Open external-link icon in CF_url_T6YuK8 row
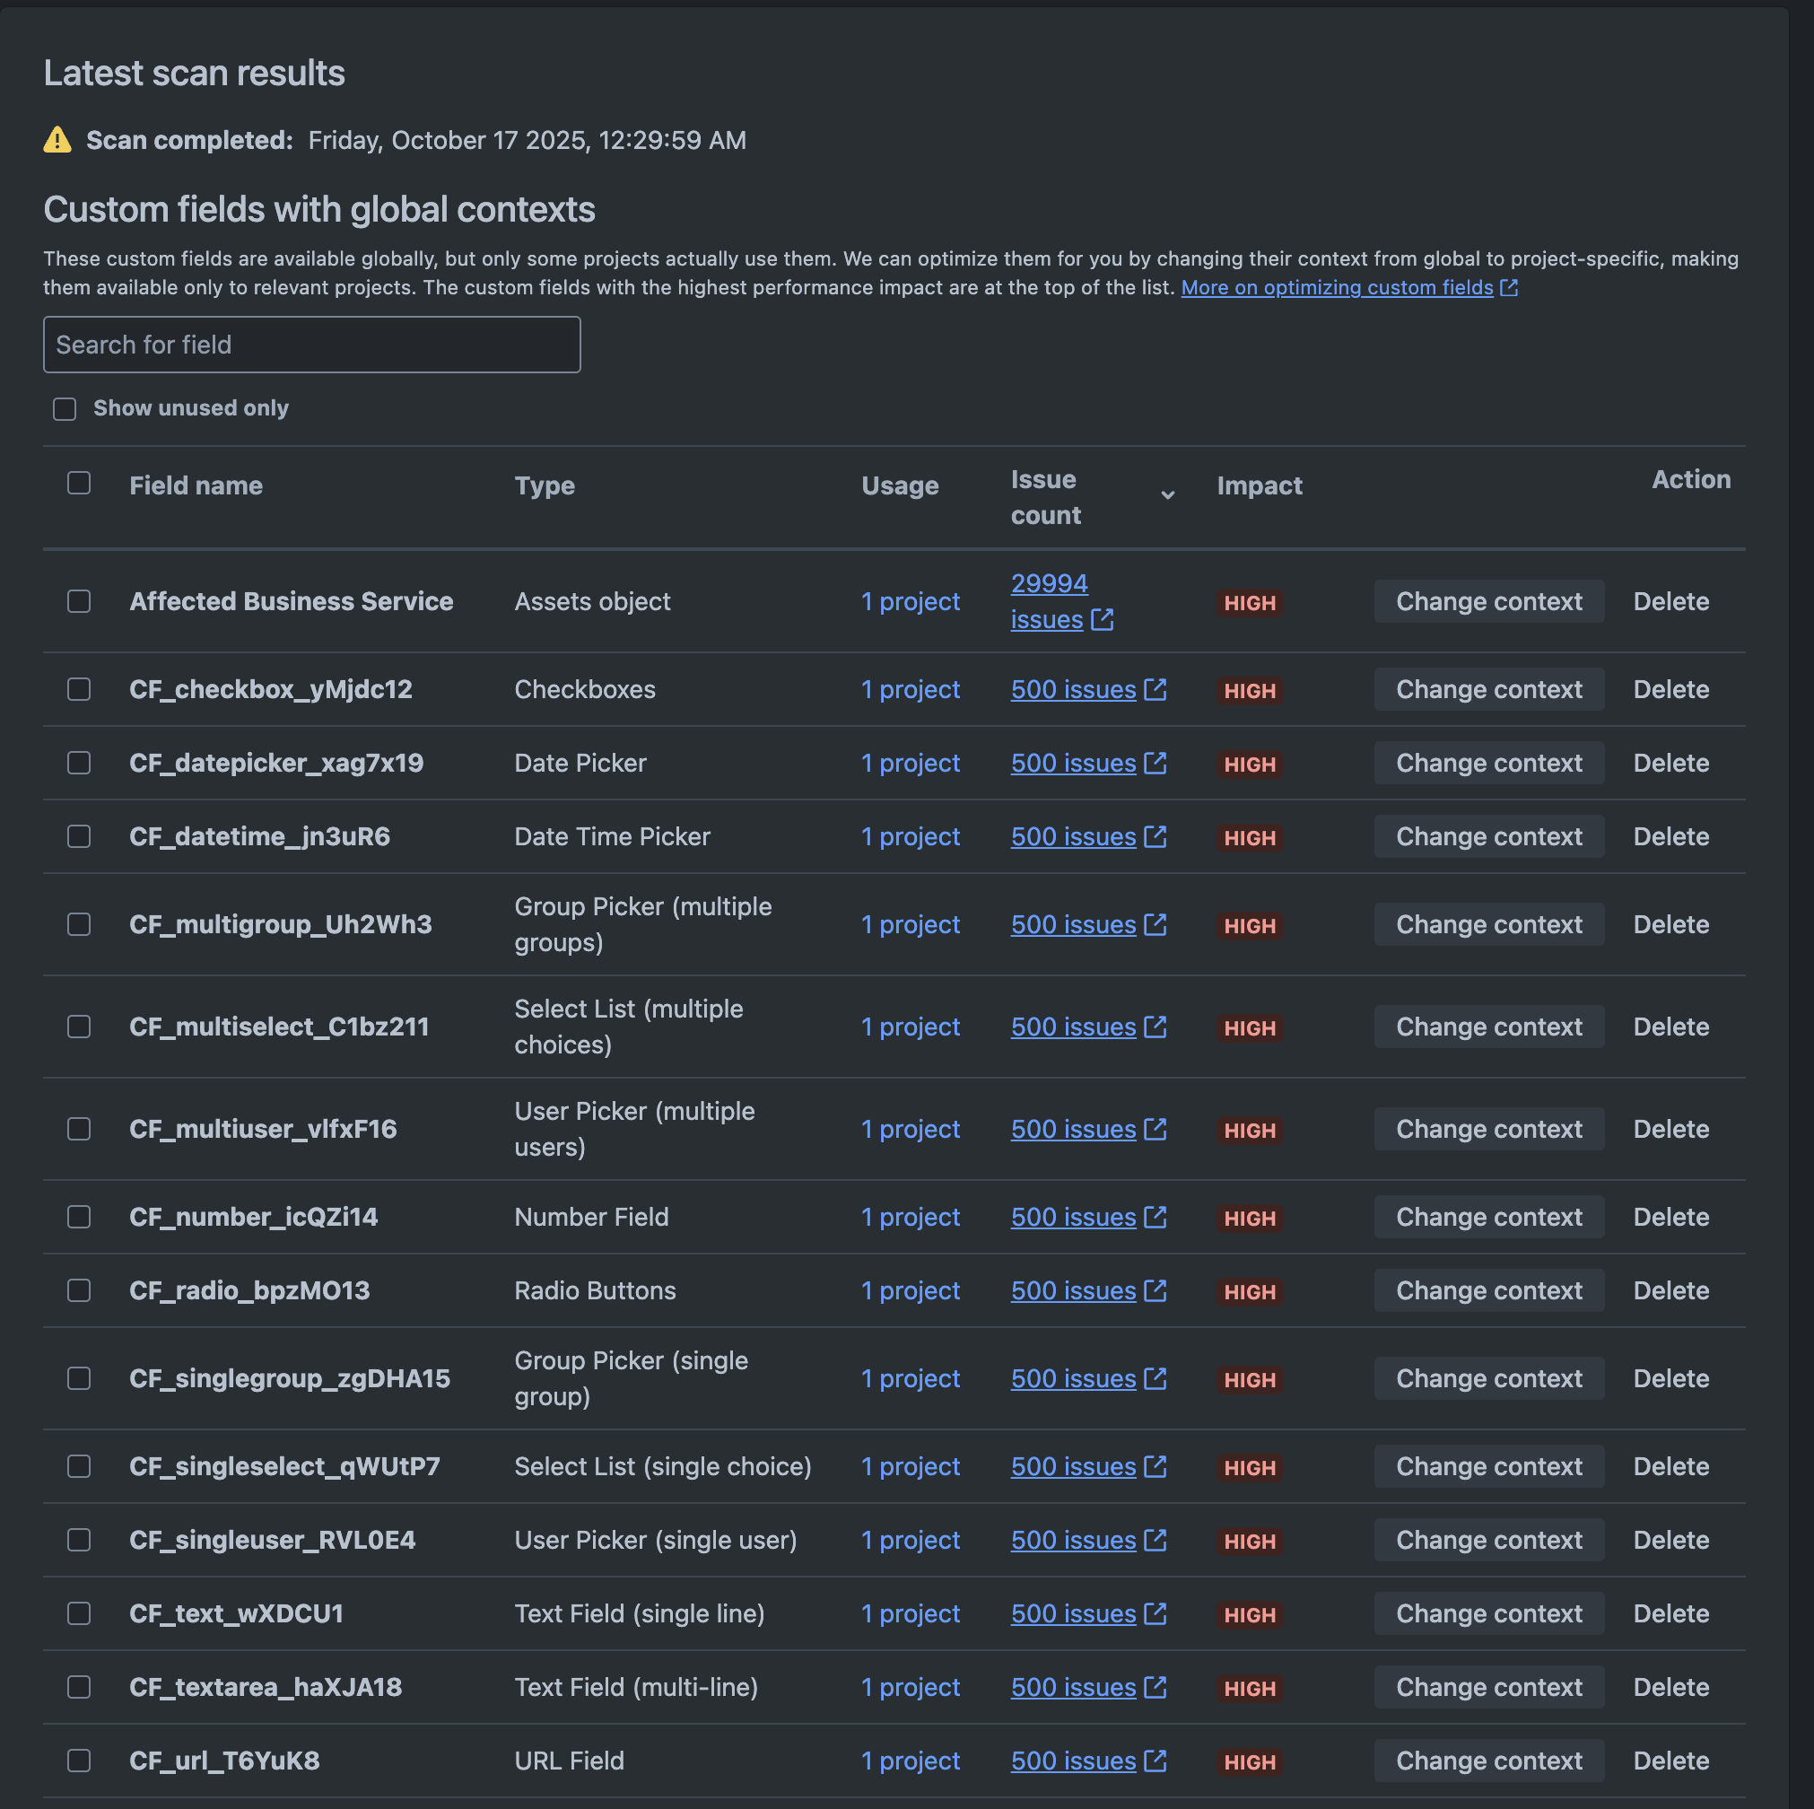This screenshot has height=1809, width=1814. pyautogui.click(x=1156, y=1761)
